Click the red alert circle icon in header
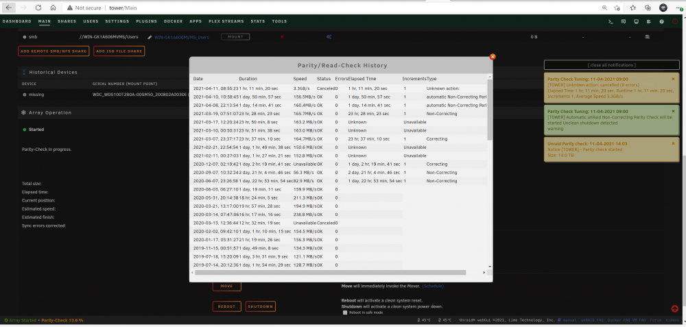This screenshot has width=686, height=327. point(674,21)
